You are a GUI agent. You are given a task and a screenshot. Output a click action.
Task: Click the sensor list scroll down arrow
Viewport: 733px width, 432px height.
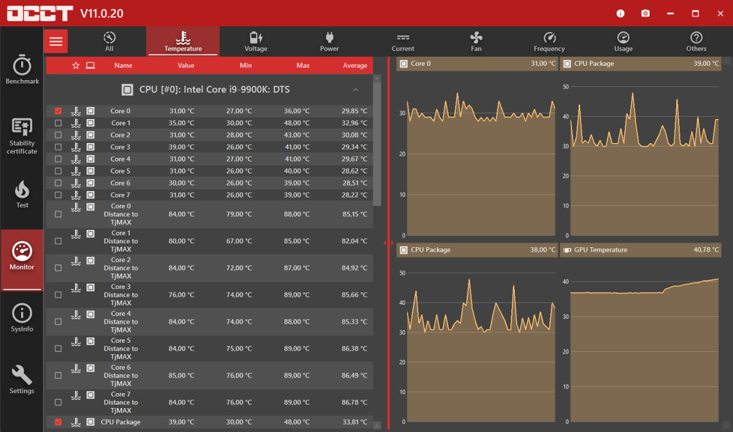377,425
